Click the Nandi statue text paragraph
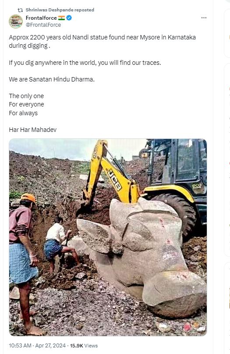Screen dimensions: 230x354 click(x=102, y=41)
